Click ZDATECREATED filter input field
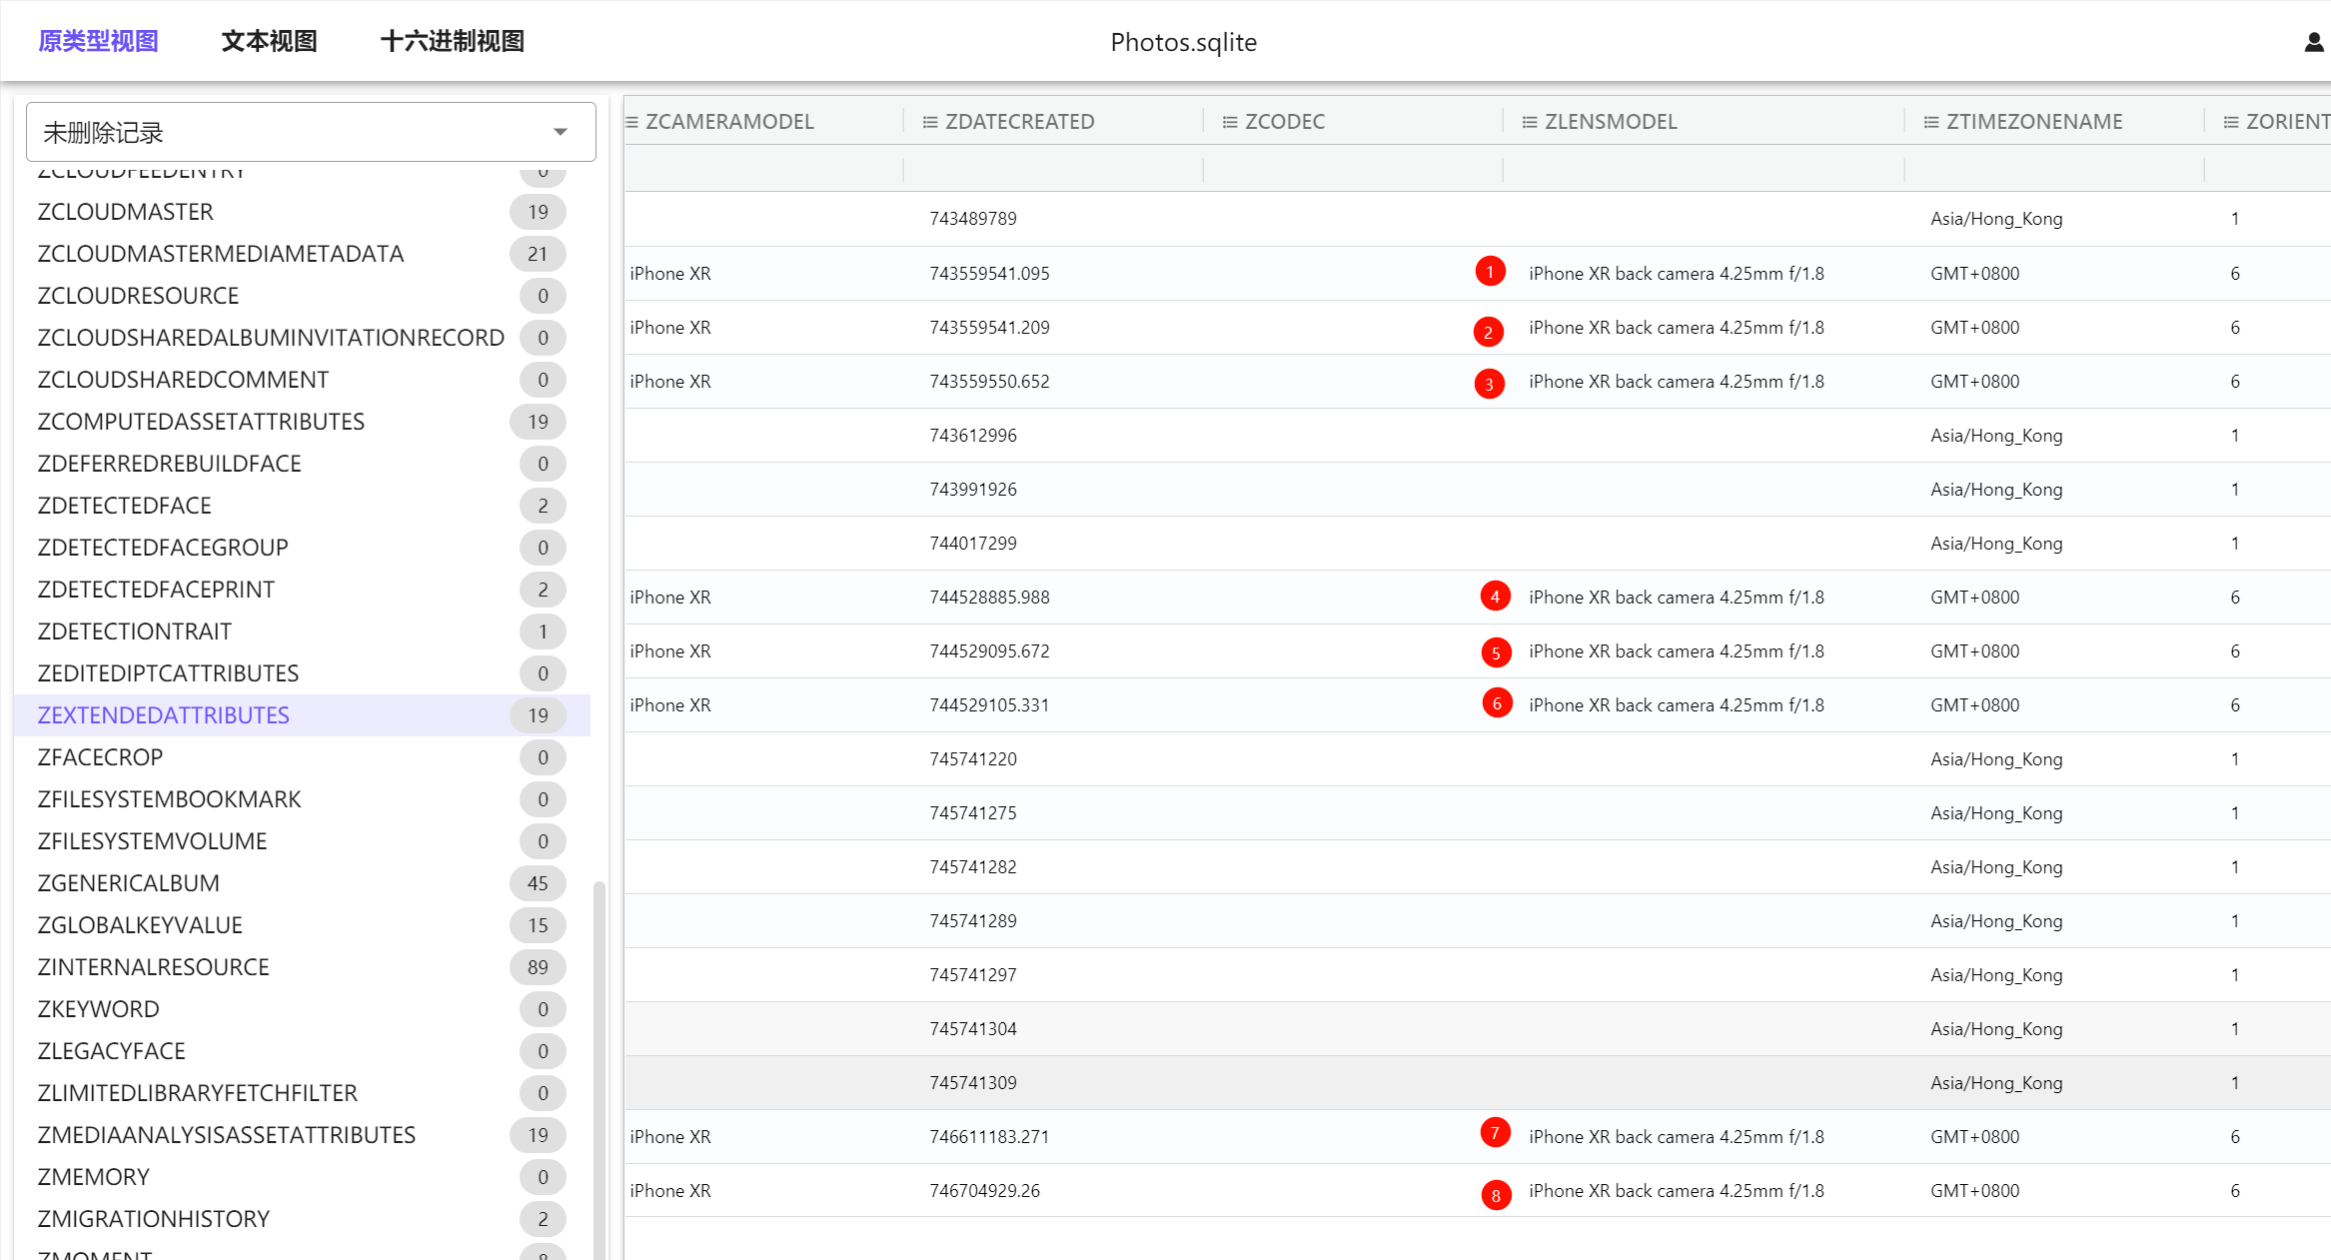Screen dimensions: 2331x1260 [x=1052, y=169]
